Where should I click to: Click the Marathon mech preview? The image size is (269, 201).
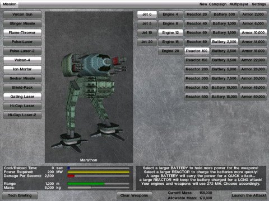[x=89, y=87]
